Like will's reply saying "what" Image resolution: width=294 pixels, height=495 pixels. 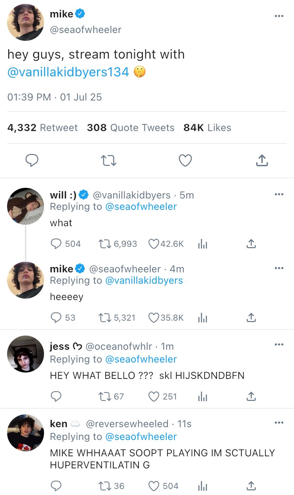(x=154, y=244)
